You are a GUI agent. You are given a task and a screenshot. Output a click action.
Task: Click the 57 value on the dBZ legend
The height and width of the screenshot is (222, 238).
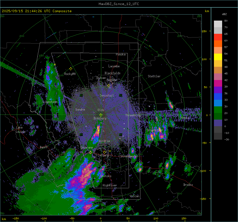click(x=226, y=47)
